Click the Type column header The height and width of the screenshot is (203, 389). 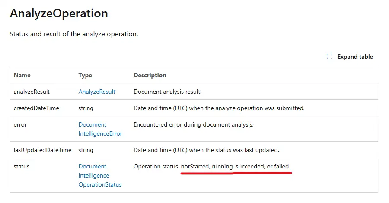pos(85,75)
